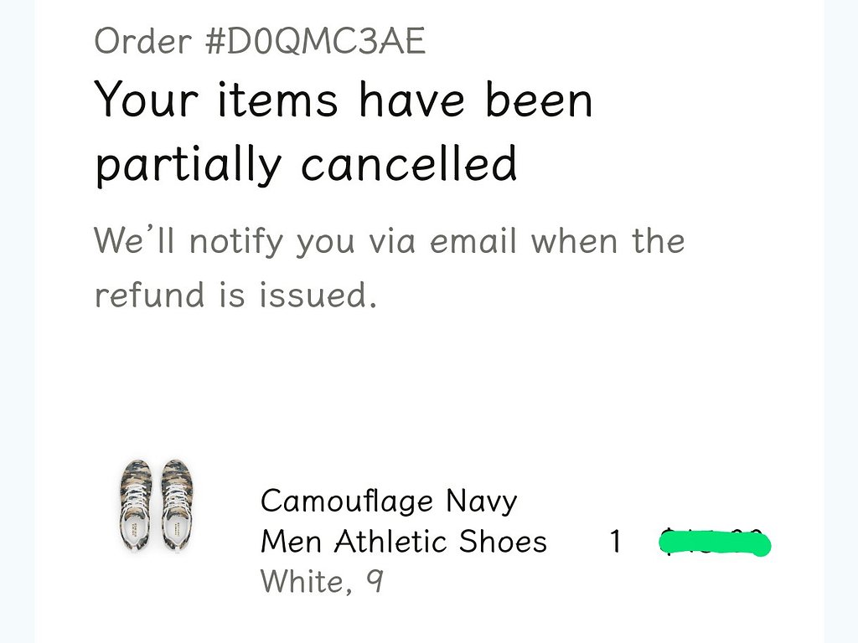858x643 pixels.
Task: Click the word "Navy" in product name
Action: pyautogui.click(x=482, y=502)
